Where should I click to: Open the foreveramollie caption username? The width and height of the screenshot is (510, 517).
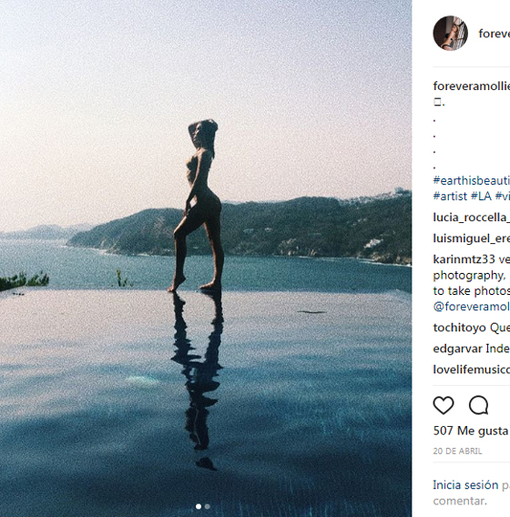point(472,86)
